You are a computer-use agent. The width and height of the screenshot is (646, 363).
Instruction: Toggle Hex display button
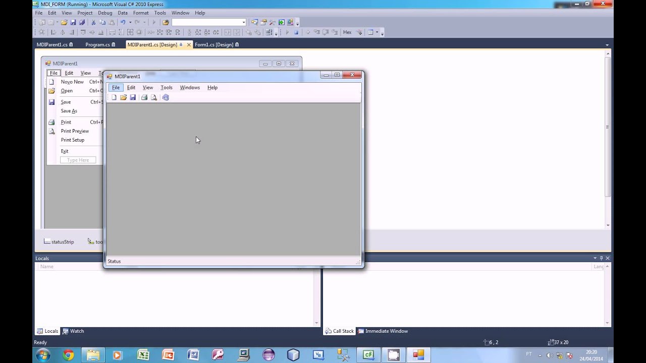coord(347,32)
